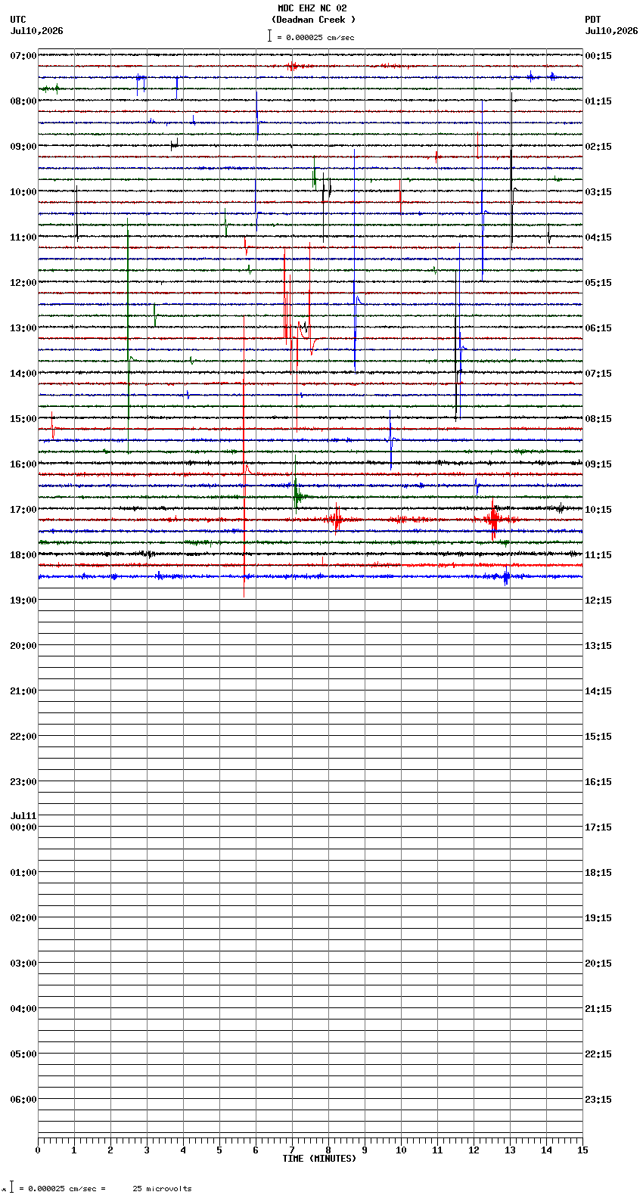Click the scale bar marker icon under the title
Image resolution: width=643 pixels, height=1198 pixels.
point(269,36)
